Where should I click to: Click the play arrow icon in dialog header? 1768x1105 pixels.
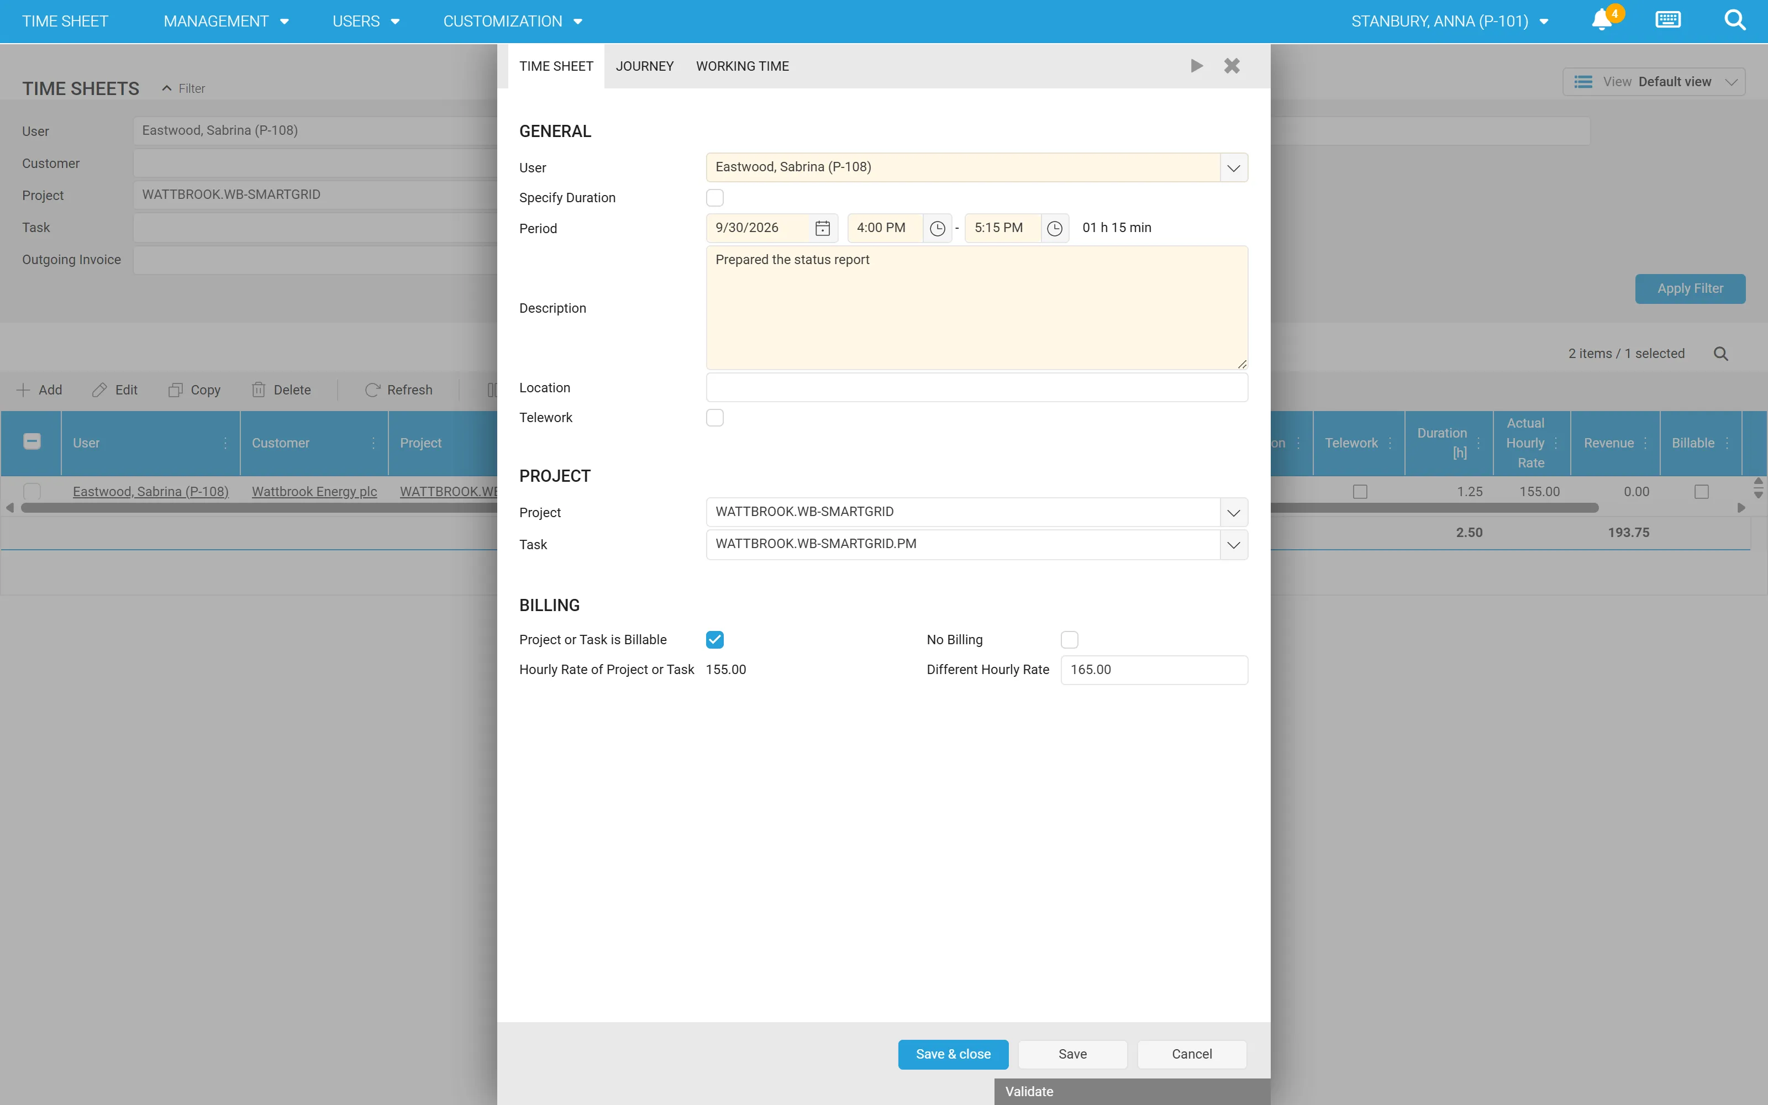pos(1197,66)
